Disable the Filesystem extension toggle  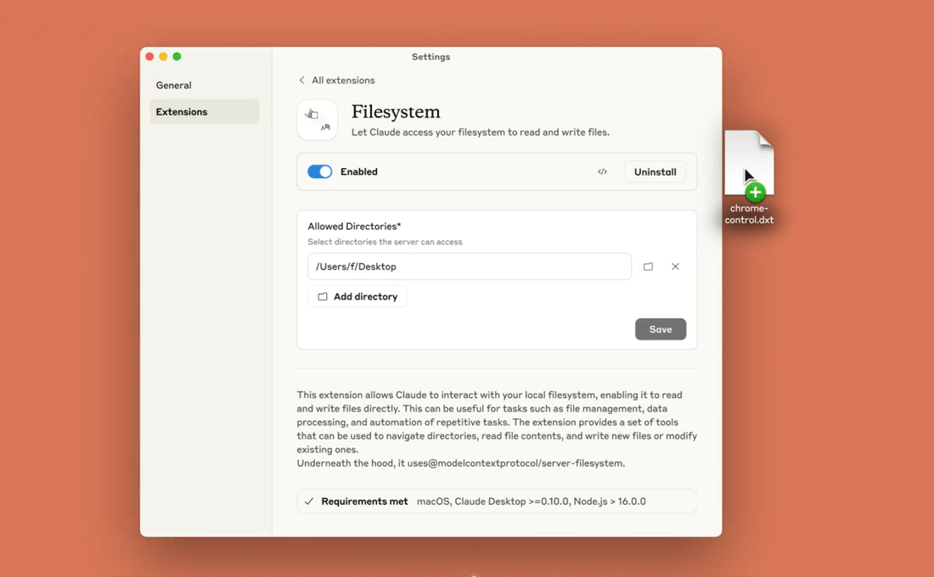pyautogui.click(x=320, y=171)
